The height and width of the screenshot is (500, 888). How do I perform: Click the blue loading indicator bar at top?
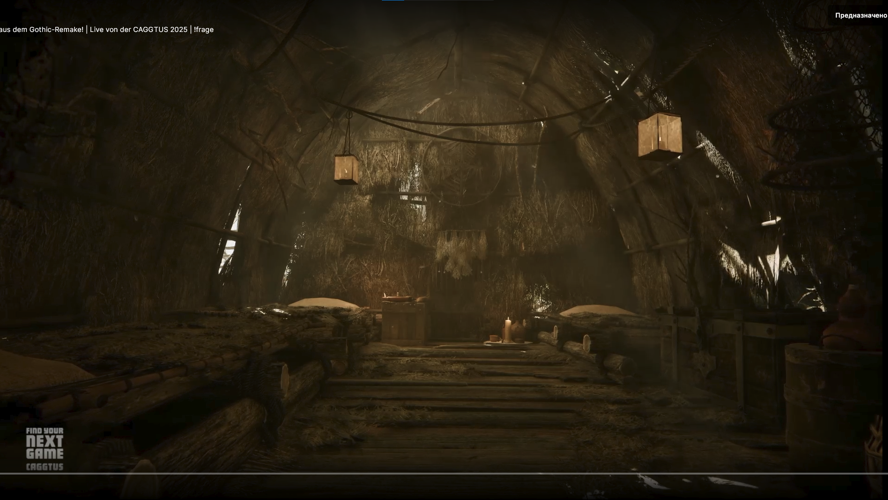pos(393,0)
